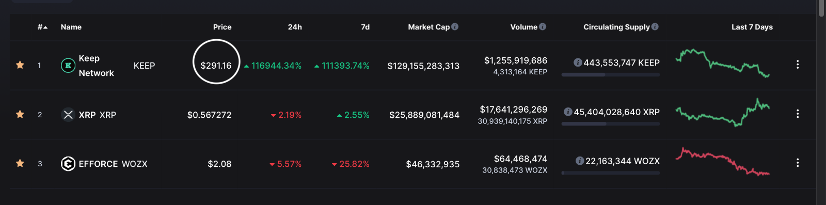Screen dimensions: 826x205
Task: Toggle the XRP watchlist star
Action: 20,114
